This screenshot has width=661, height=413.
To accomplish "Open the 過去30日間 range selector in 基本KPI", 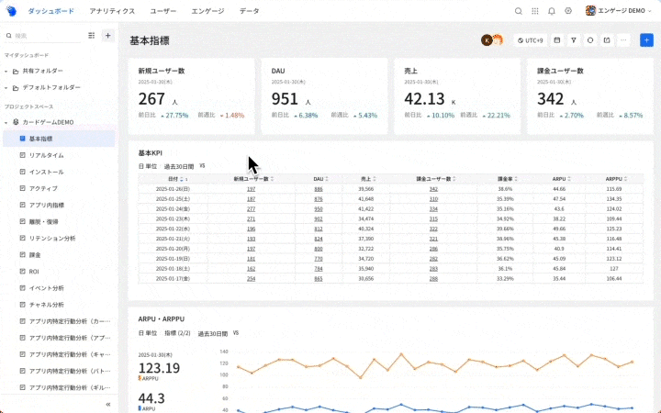I will (x=179, y=166).
